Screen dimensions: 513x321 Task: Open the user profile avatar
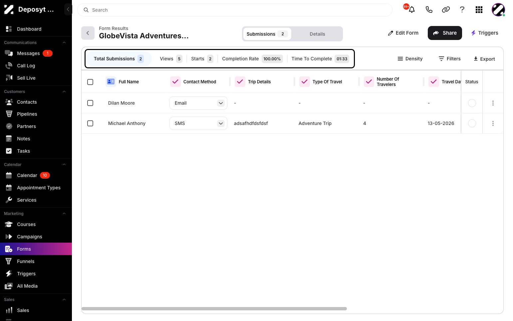[498, 10]
